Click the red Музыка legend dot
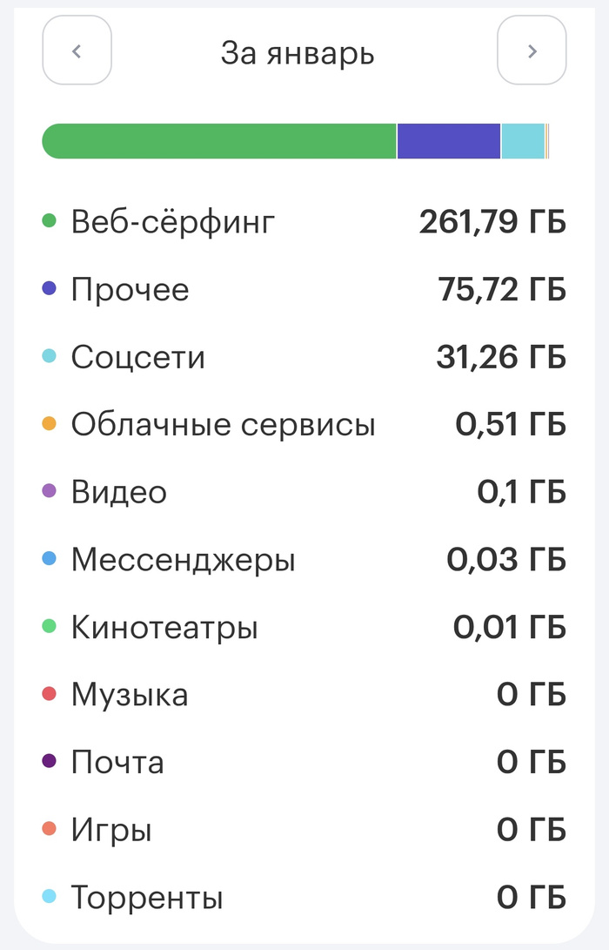 pos(50,694)
